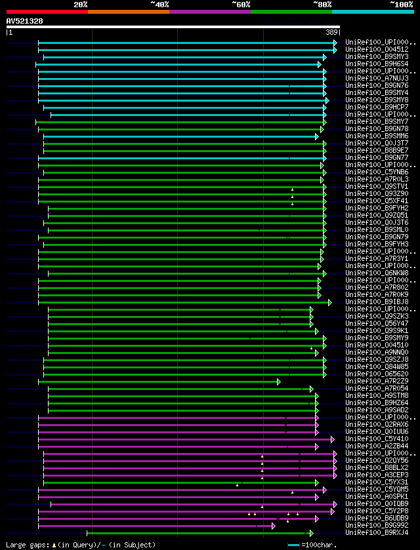420x550 pixels.
Task: Go to UniRef100_B9SMM6 entry
Action: [x=377, y=136]
